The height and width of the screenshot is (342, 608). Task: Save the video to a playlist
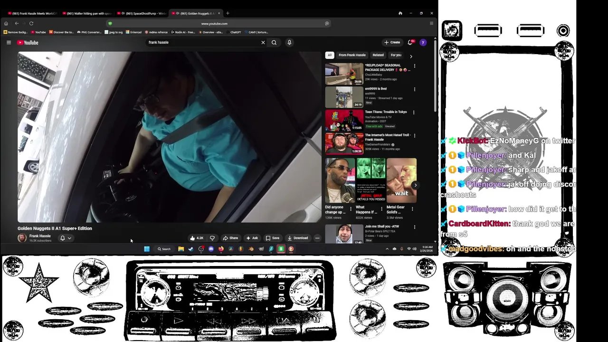point(273,238)
